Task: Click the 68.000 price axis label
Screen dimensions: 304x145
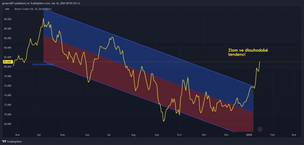Action: [x=7, y=124]
